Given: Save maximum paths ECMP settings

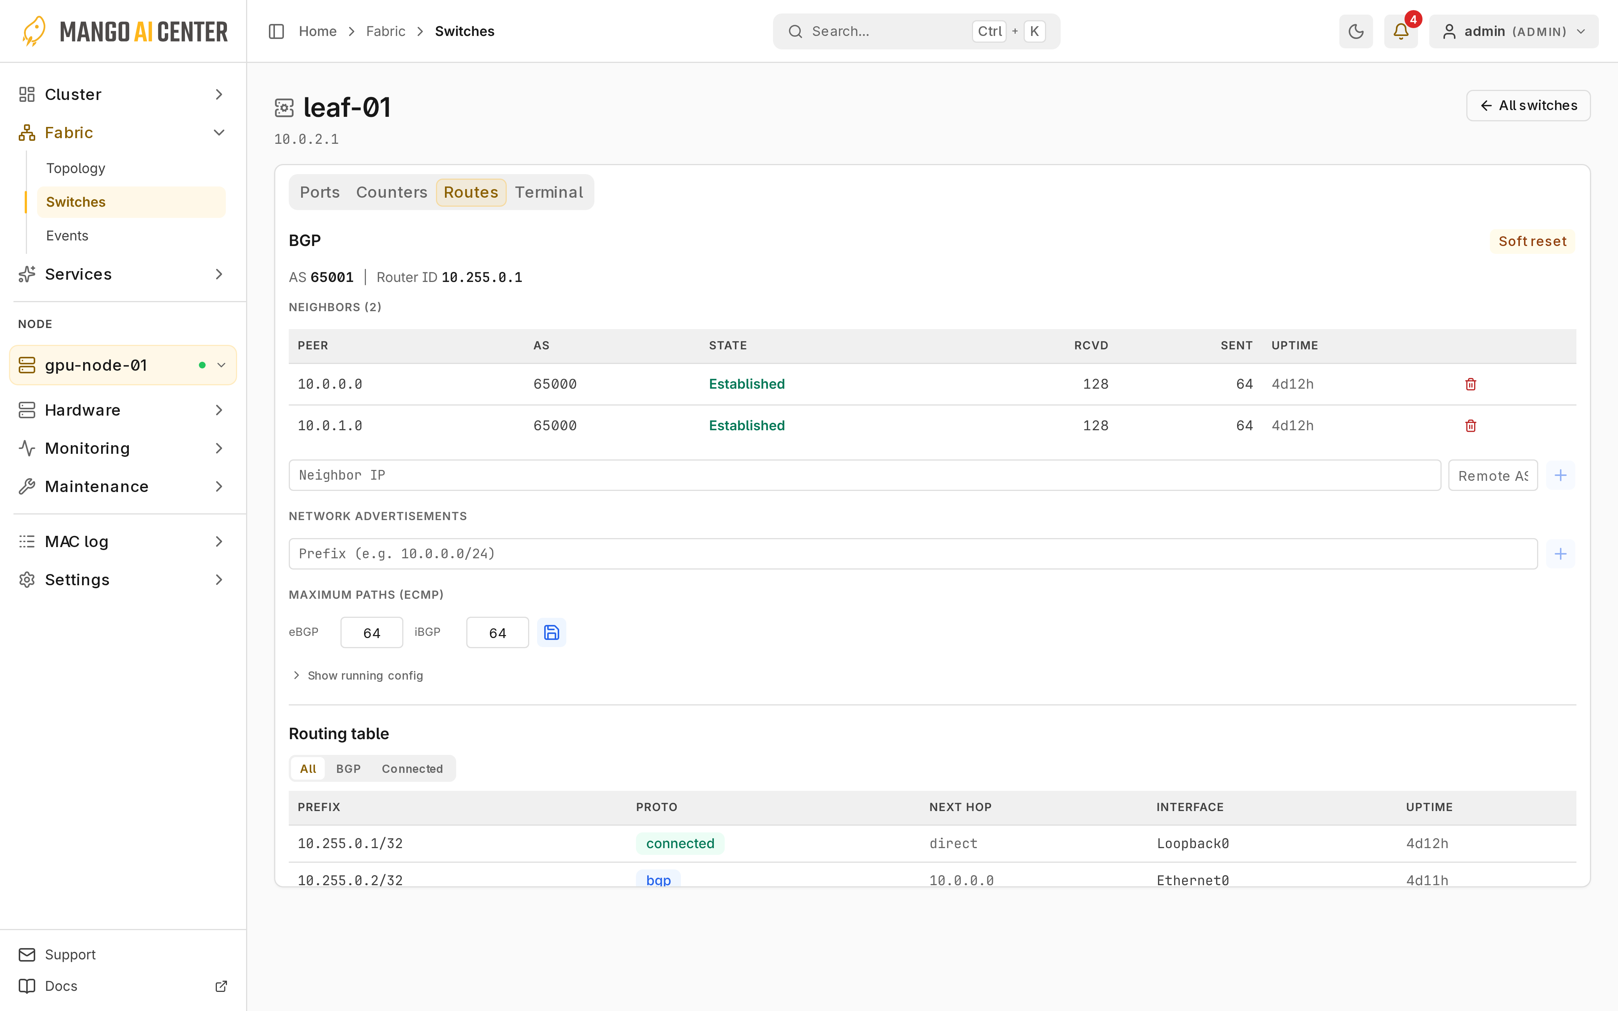Looking at the screenshot, I should point(552,632).
